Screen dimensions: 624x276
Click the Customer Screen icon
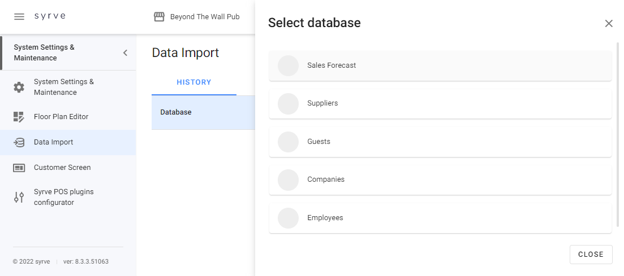[19, 168]
